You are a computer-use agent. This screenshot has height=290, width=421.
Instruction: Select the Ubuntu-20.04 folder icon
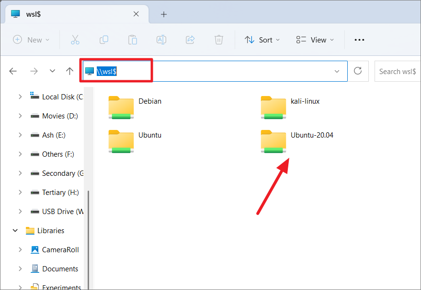(273, 141)
